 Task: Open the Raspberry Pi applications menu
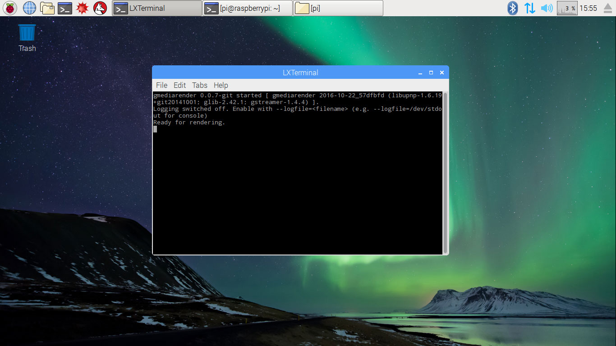coord(9,8)
